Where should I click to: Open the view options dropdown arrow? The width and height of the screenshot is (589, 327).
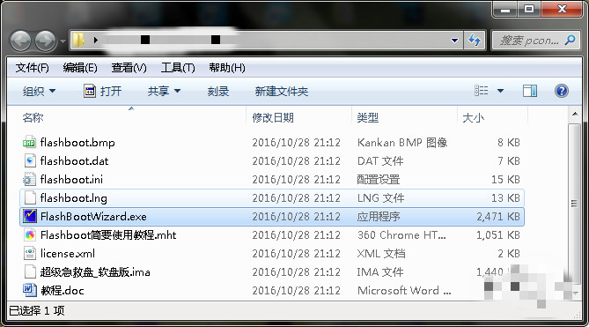pos(500,91)
